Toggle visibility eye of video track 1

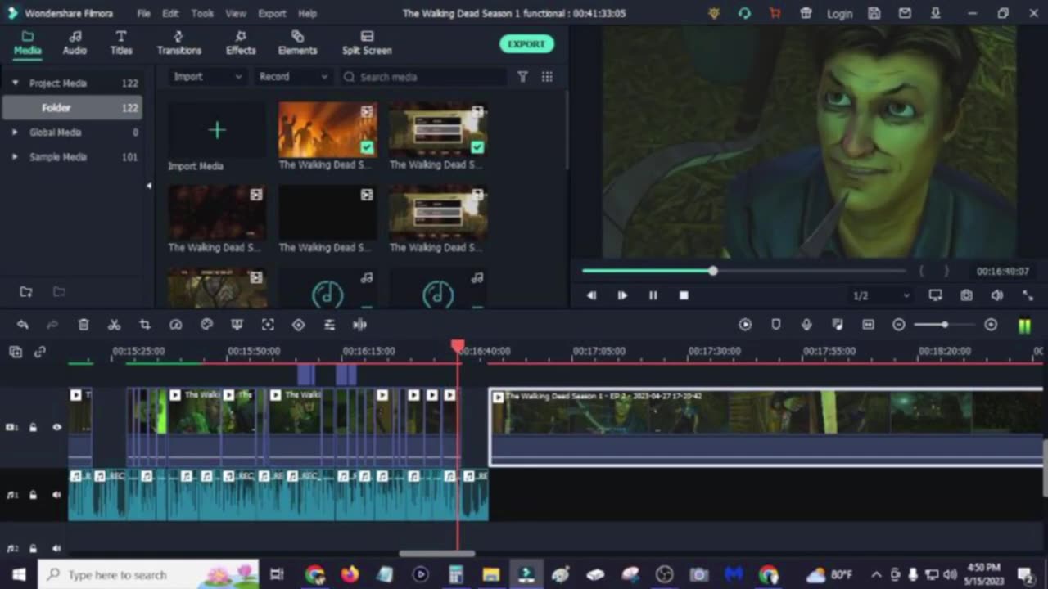(56, 427)
